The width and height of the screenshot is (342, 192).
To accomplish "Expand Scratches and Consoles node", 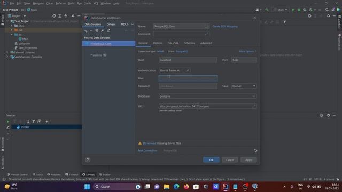I will click(x=7, y=57).
